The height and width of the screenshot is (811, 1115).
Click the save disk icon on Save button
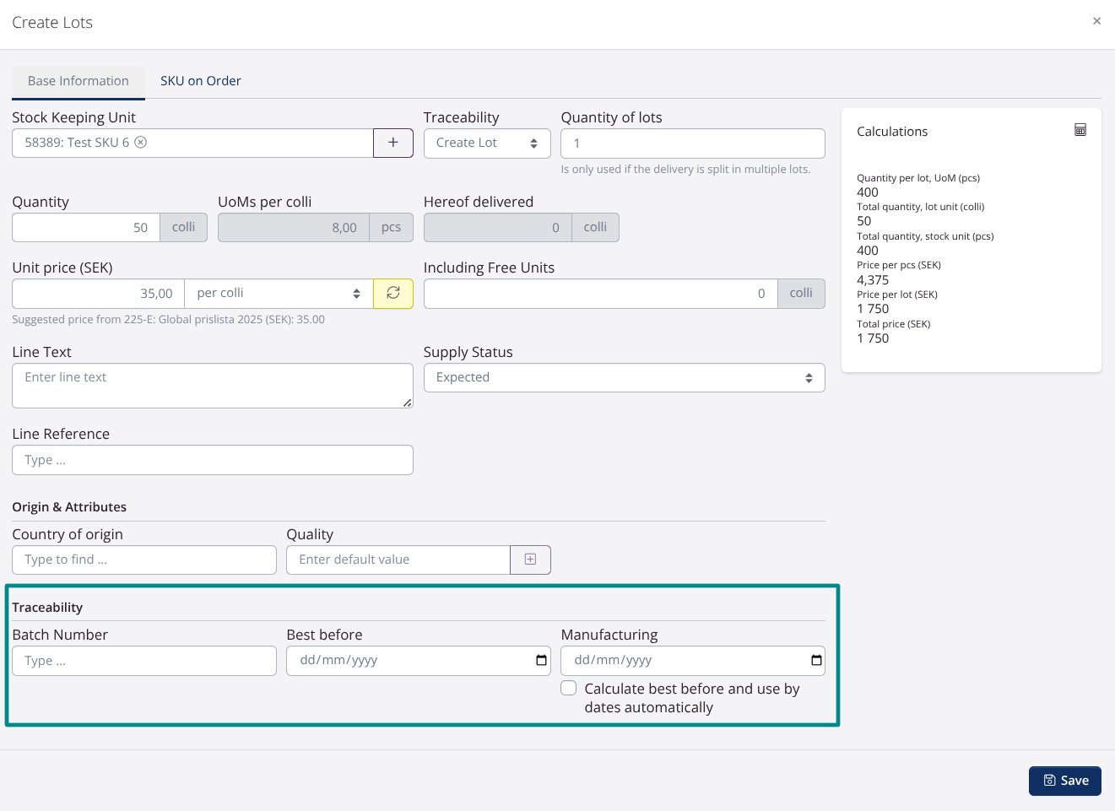(x=1049, y=781)
